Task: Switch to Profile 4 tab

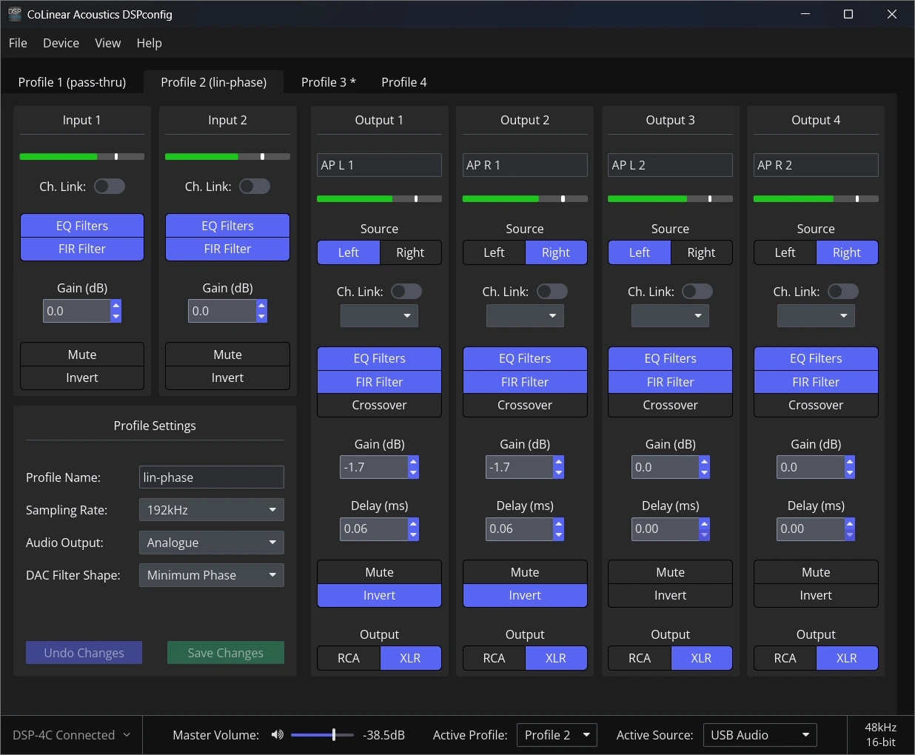Action: (x=404, y=82)
